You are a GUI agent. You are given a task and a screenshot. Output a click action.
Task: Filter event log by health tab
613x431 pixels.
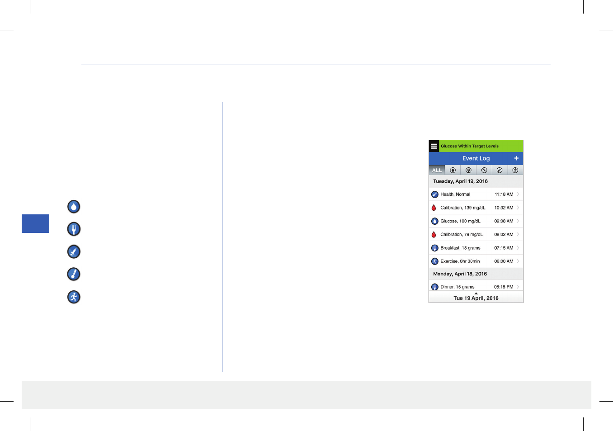point(500,170)
